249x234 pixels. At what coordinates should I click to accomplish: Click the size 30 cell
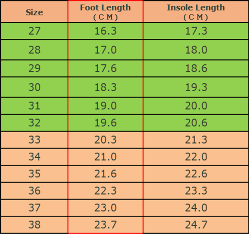coord(34,87)
